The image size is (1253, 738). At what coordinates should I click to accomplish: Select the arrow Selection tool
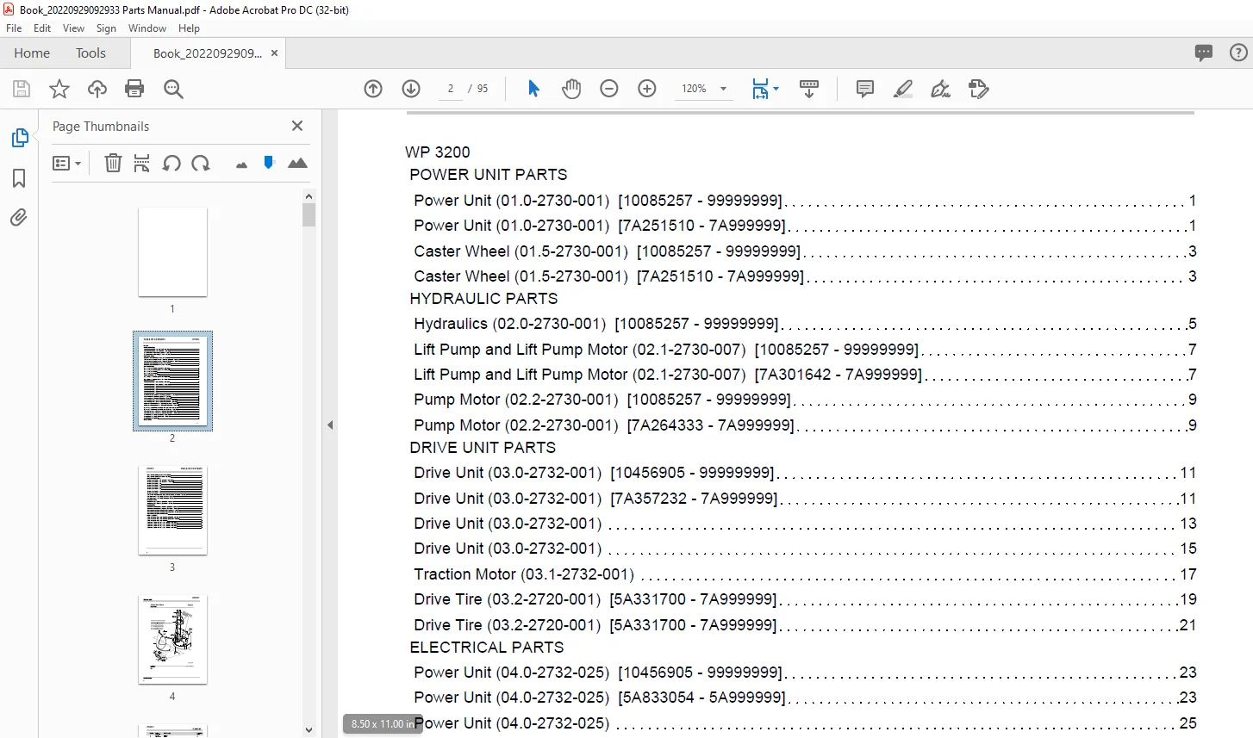point(533,89)
